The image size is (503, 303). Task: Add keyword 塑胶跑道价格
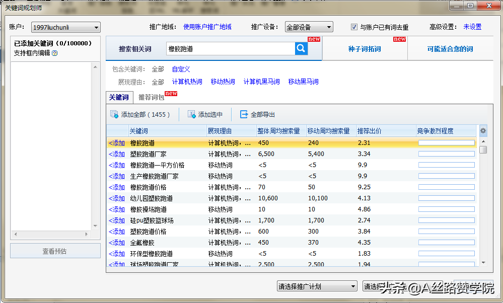(117, 232)
